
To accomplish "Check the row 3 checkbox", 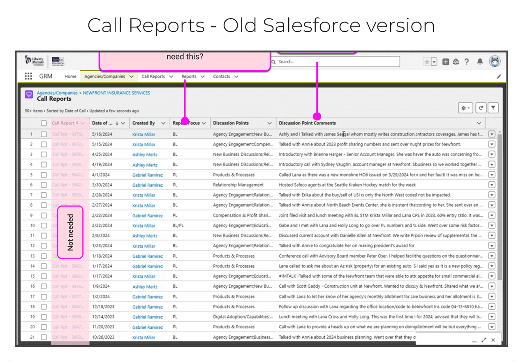I will 44,154.
